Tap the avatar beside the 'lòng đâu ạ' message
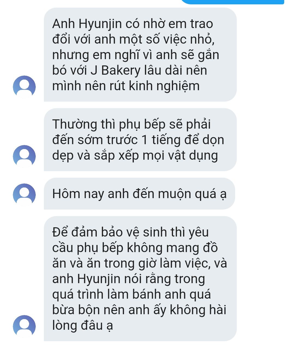 click(x=24, y=326)
